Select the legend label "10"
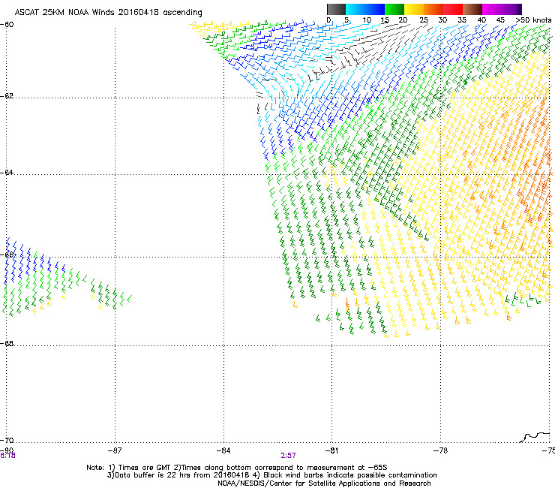This screenshot has width=555, height=488. (x=367, y=20)
